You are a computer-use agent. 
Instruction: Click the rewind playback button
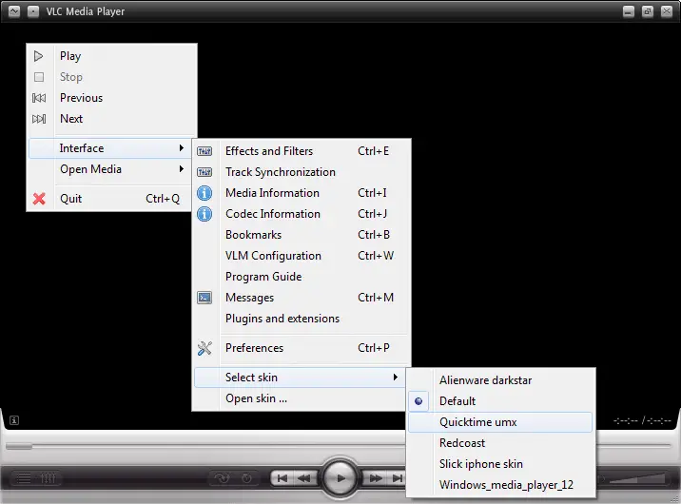(304, 478)
